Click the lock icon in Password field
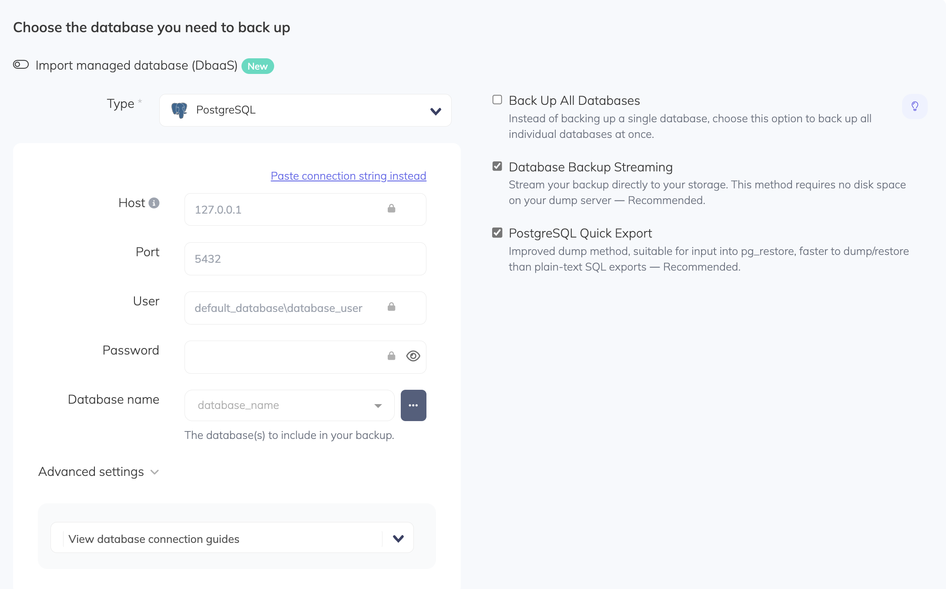This screenshot has height=589, width=946. [x=392, y=356]
